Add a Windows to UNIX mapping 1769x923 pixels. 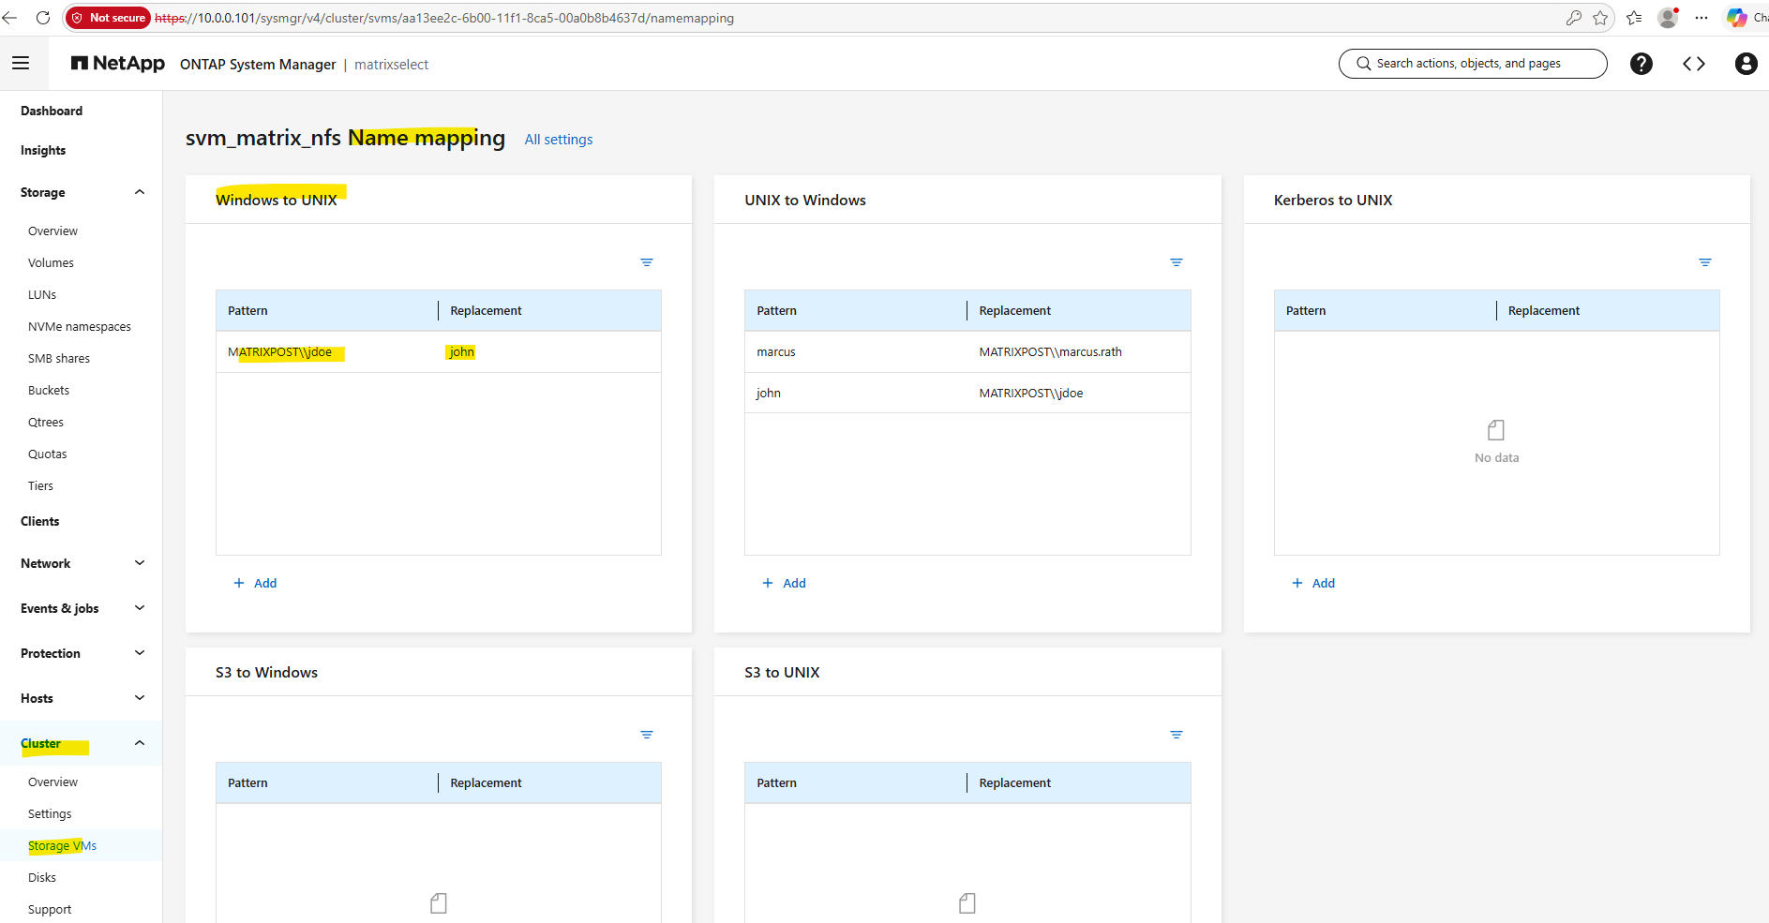click(x=255, y=583)
